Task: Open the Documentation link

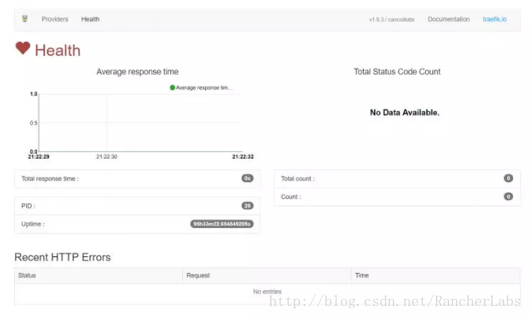Action: pos(448,19)
